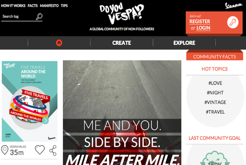The width and height of the screenshot is (246, 165).
Task: Click the Vespa Miles location pin icon
Action: tap(5, 150)
